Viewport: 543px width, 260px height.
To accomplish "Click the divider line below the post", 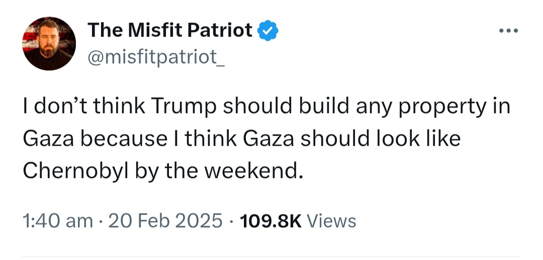I will click(x=271, y=256).
